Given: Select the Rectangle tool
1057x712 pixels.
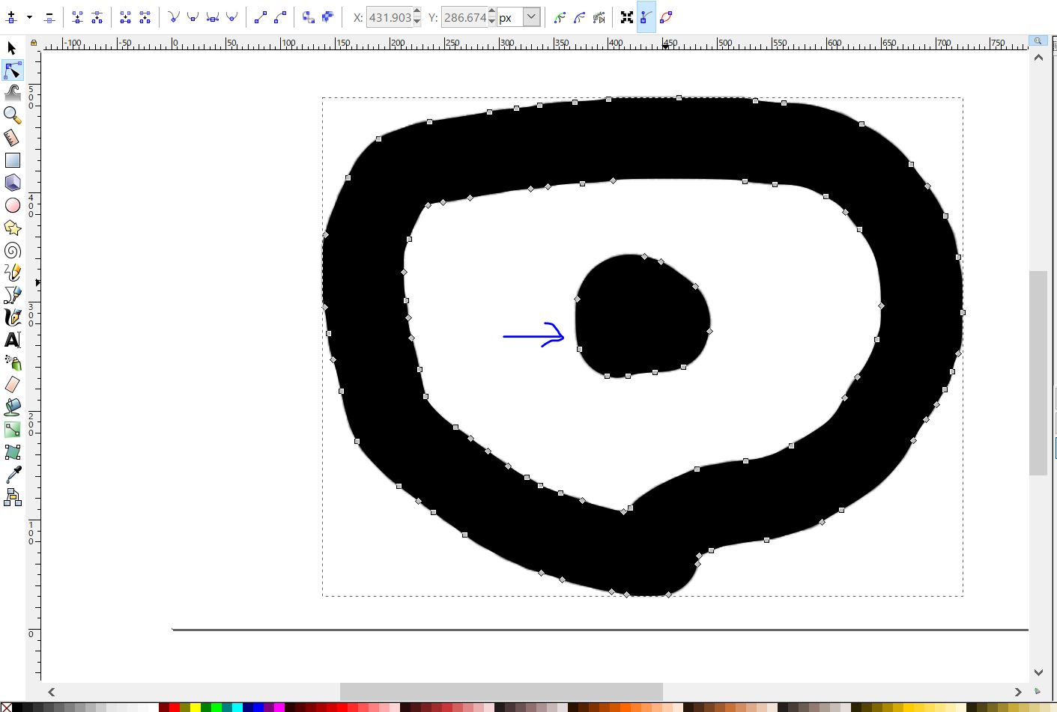Looking at the screenshot, I should [x=12, y=160].
